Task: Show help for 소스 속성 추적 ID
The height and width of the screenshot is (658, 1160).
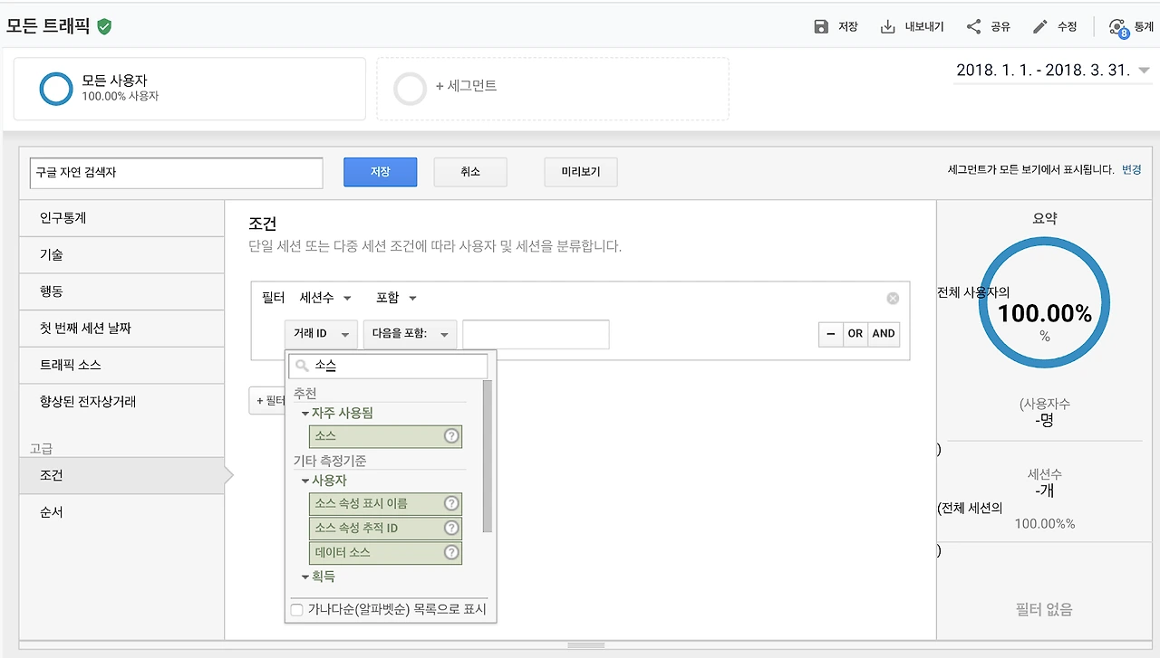Action: [450, 528]
